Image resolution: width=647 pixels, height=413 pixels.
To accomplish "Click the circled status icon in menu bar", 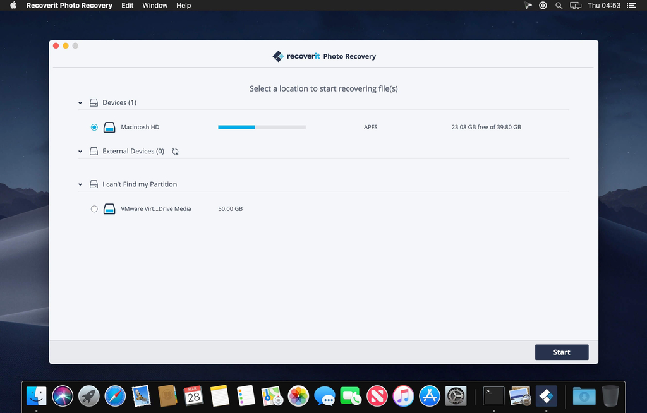I will pos(543,5).
